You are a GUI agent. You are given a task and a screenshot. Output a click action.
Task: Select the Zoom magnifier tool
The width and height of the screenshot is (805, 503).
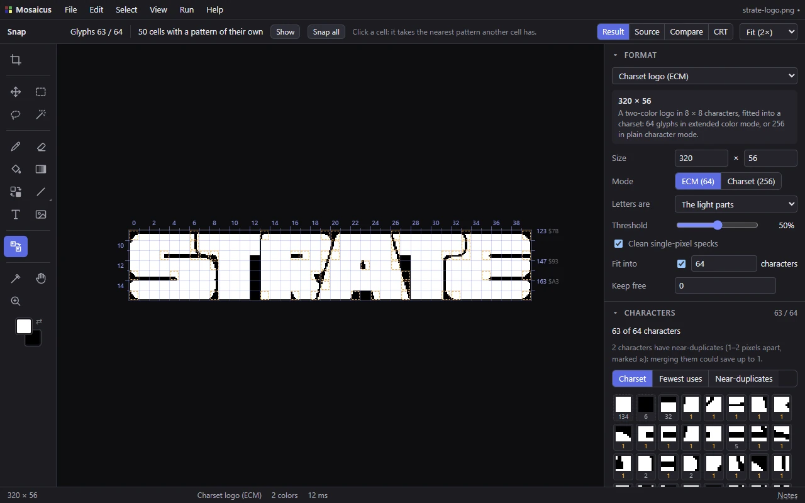[16, 301]
